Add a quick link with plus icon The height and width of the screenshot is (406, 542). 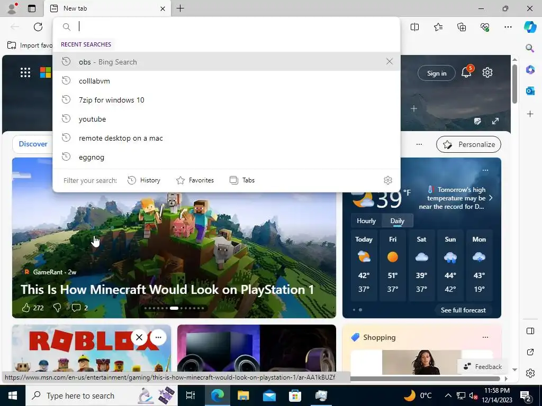414,109
